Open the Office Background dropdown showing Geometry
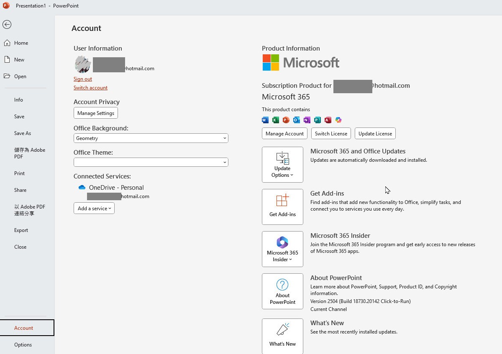The image size is (502, 354). (x=151, y=138)
